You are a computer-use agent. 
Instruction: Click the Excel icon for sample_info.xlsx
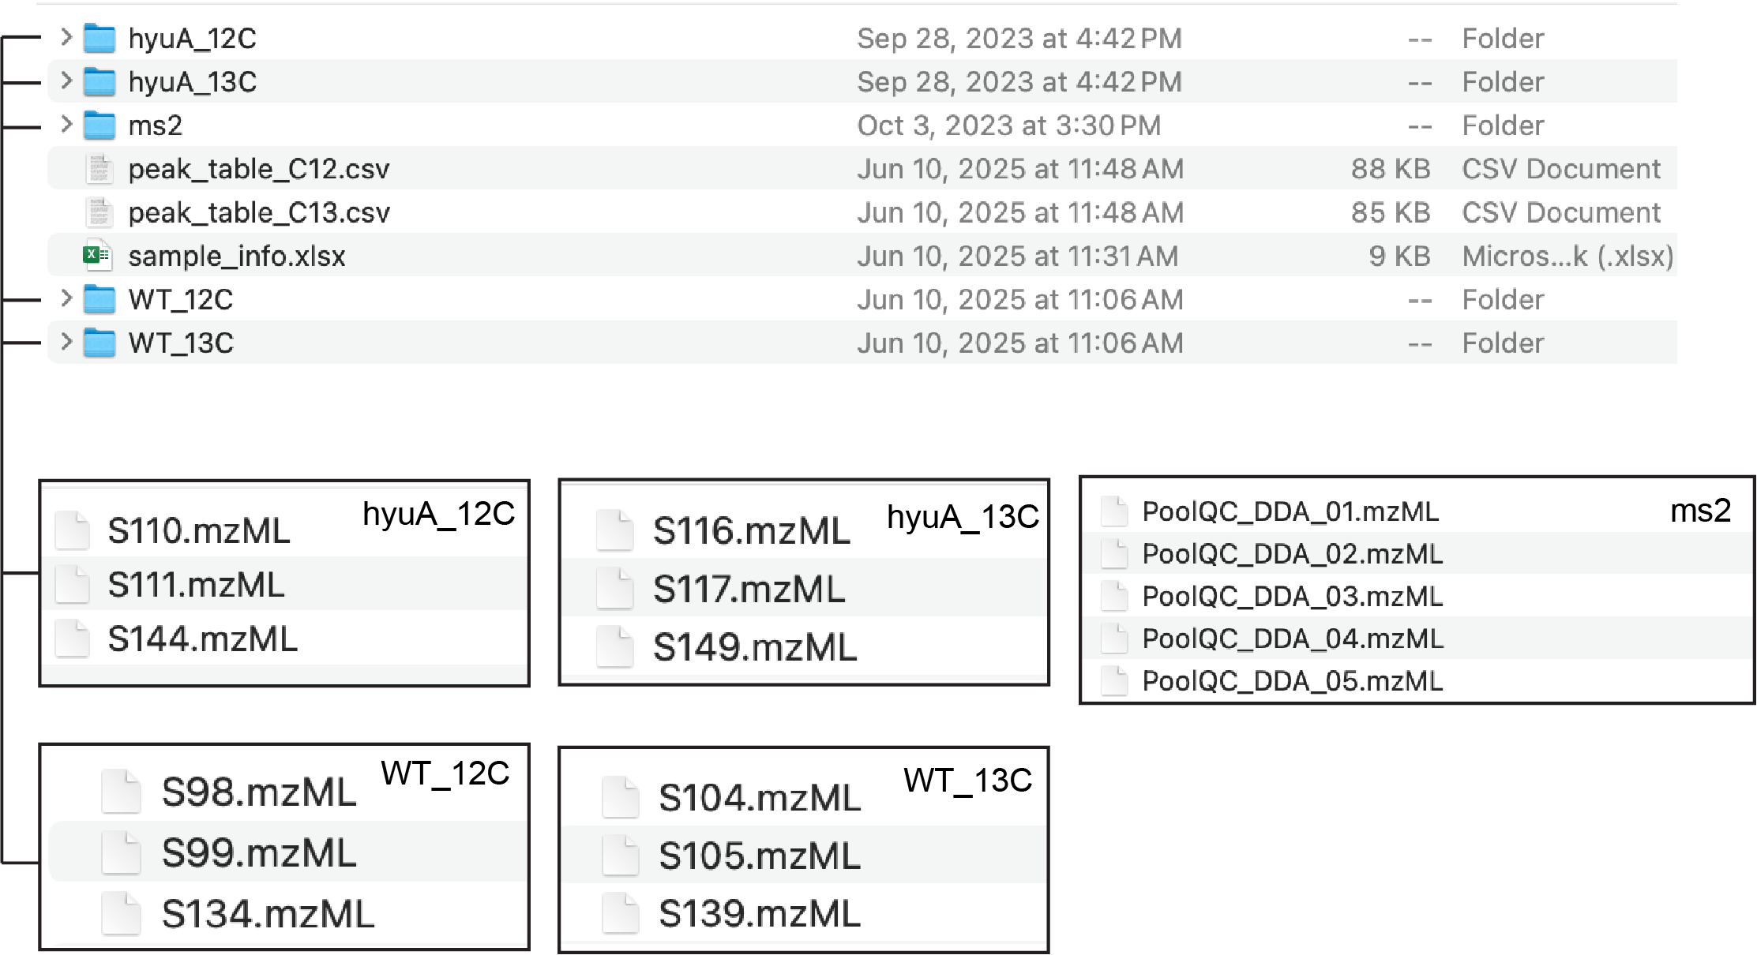pos(98,255)
